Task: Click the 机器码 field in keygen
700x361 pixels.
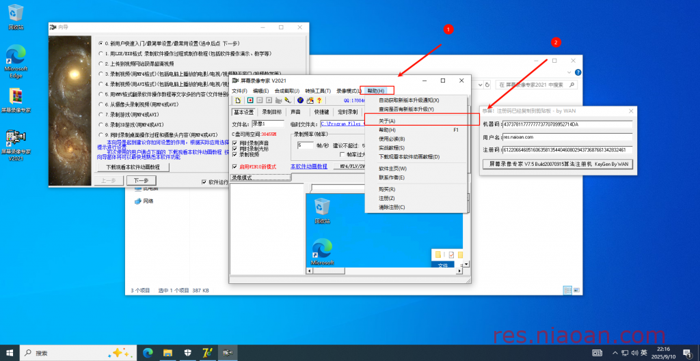Action: pyautogui.click(x=567, y=124)
